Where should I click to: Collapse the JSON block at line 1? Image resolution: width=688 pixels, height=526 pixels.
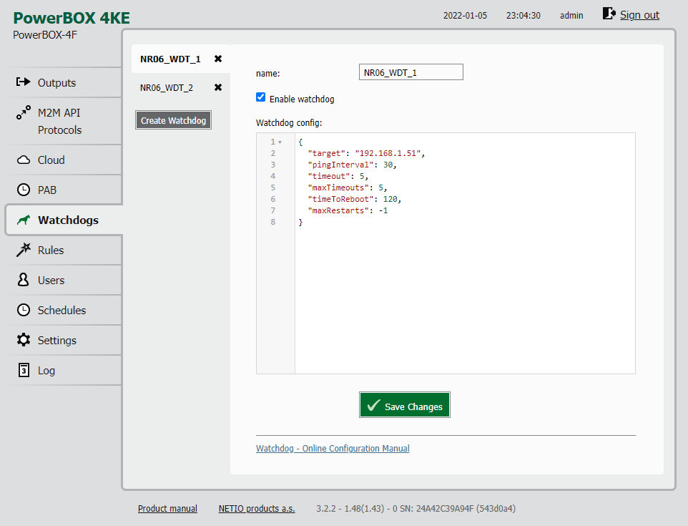pos(280,142)
